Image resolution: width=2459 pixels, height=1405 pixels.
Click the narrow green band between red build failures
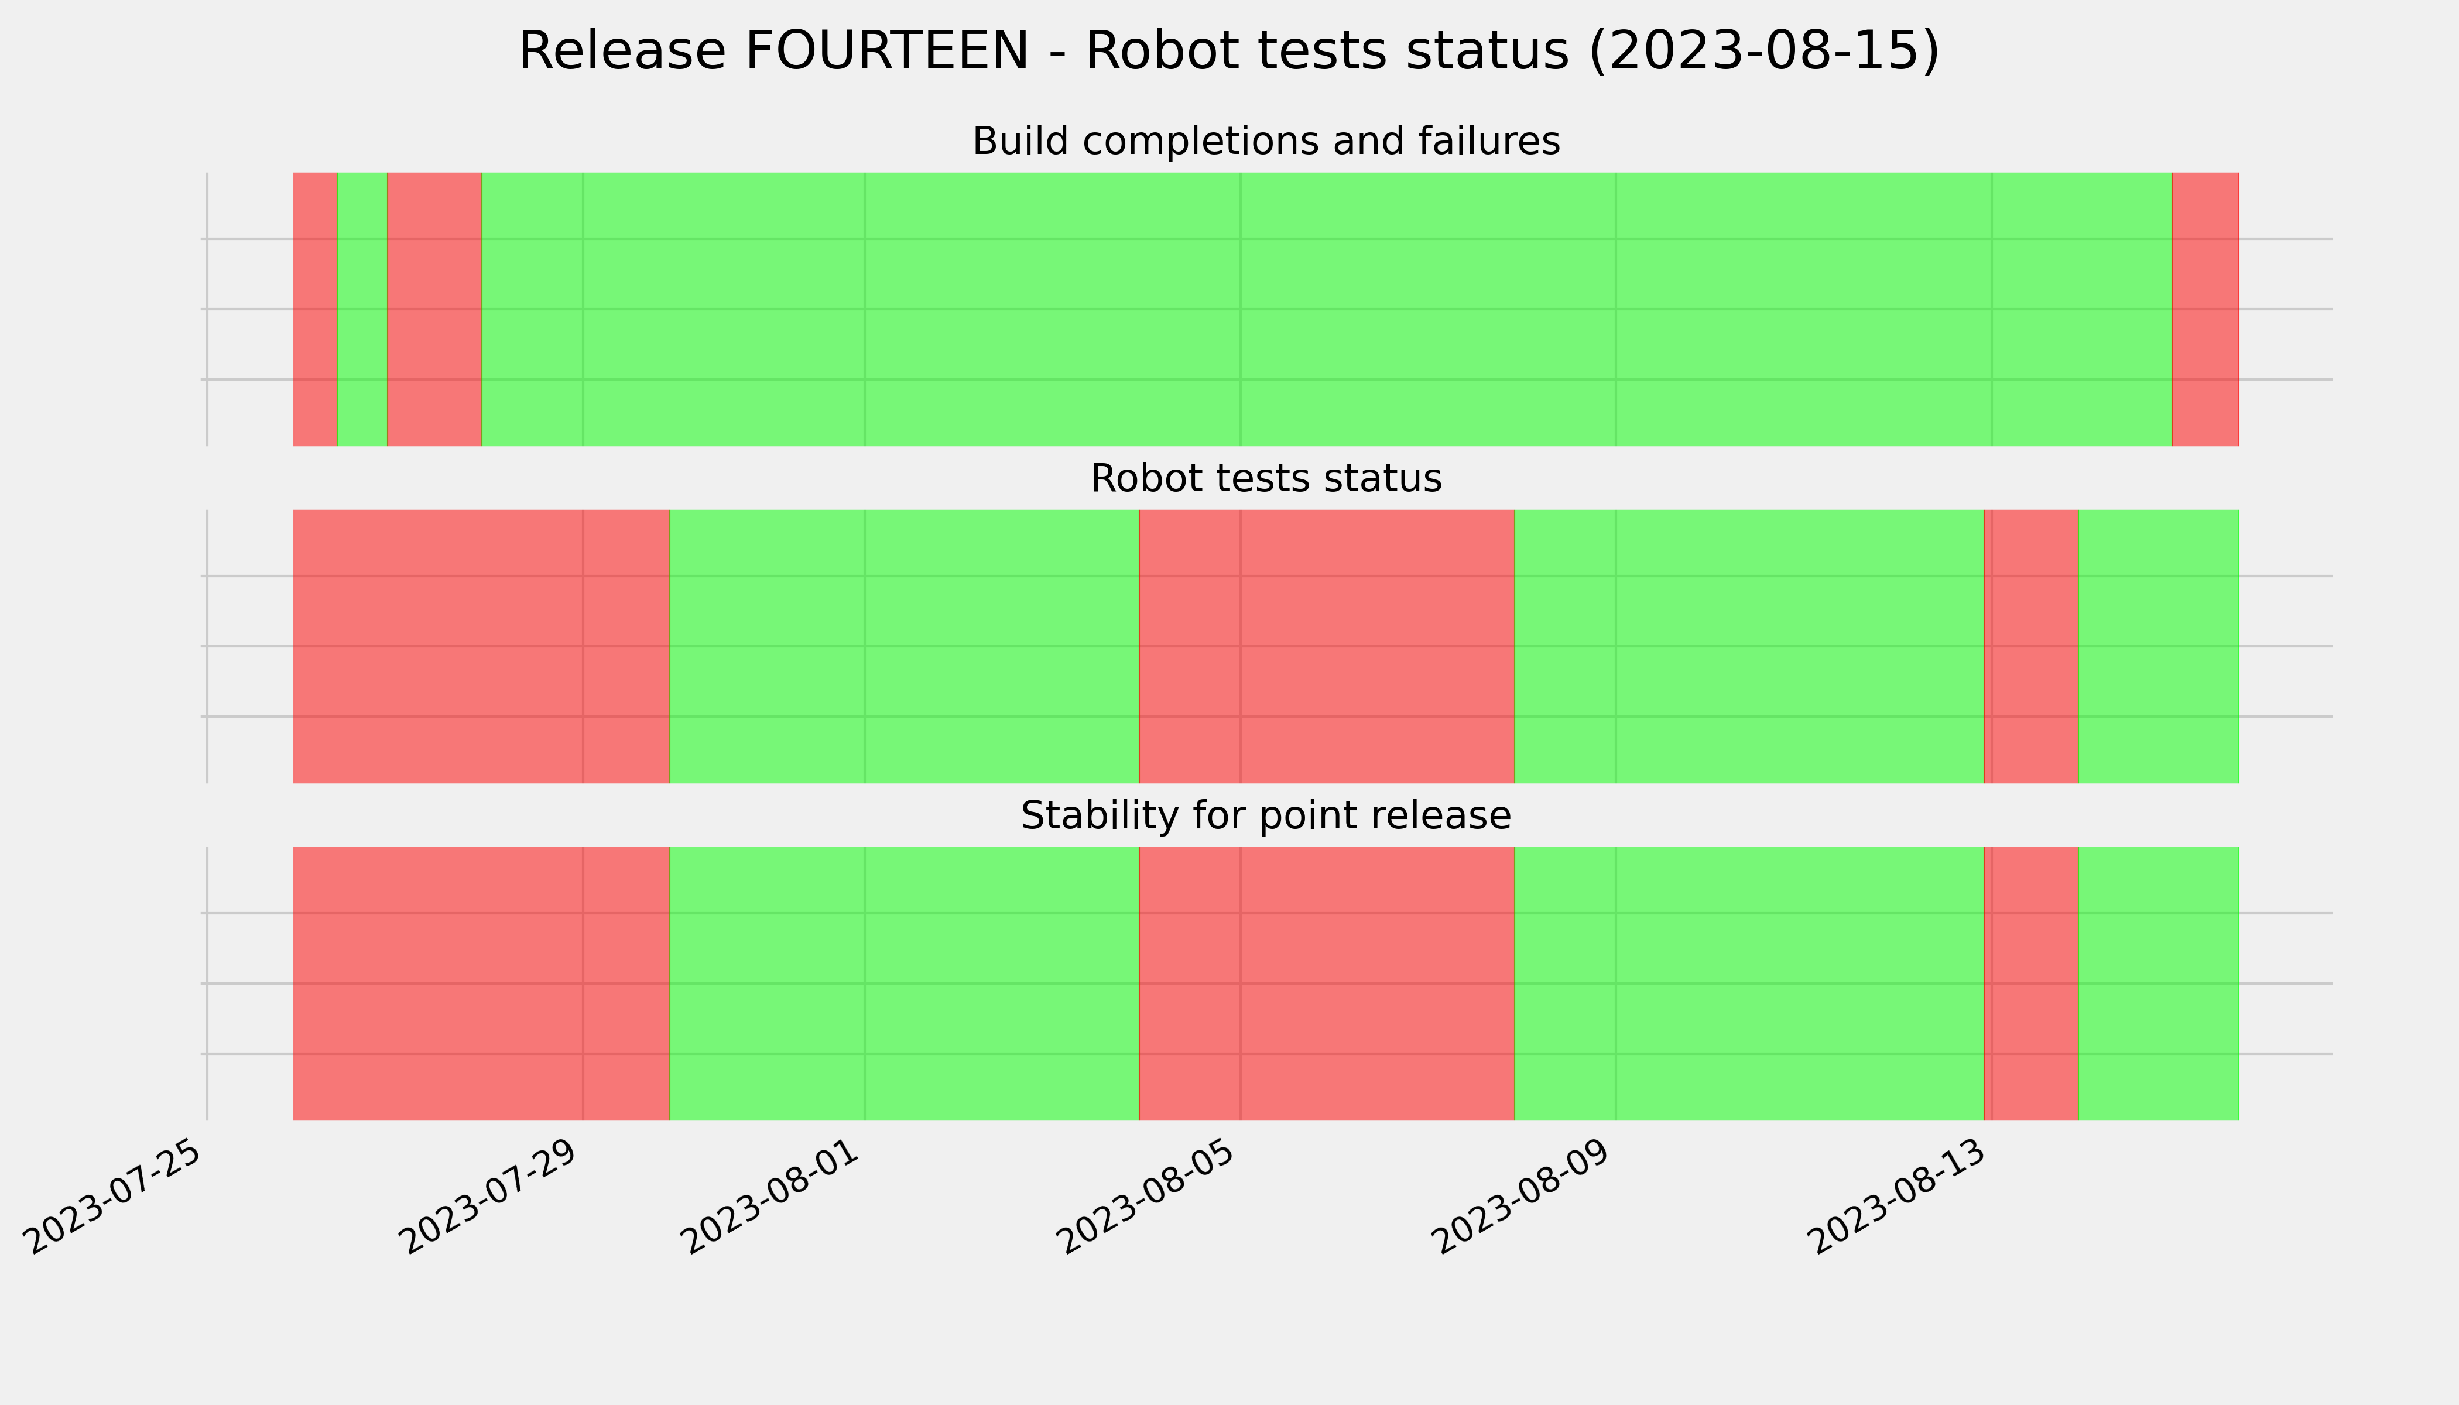click(x=362, y=309)
